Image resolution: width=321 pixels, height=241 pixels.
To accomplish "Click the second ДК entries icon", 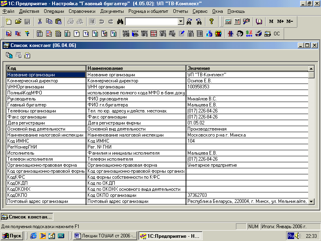I will (x=18, y=34).
